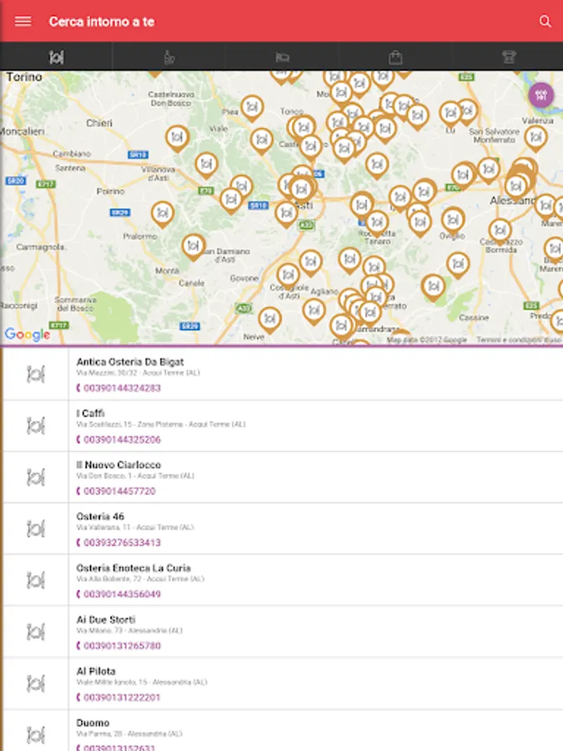Open I Caffi restaurant entry
This screenshot has width=563, height=751.
(283, 426)
